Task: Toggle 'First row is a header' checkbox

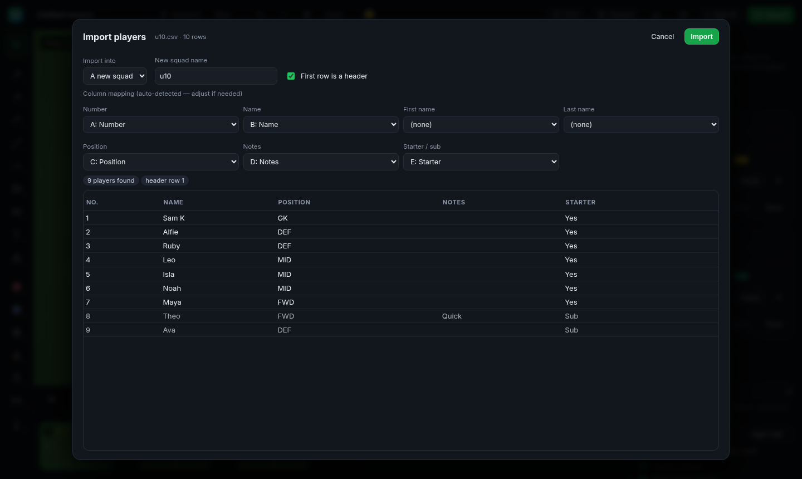Action: tap(291, 76)
